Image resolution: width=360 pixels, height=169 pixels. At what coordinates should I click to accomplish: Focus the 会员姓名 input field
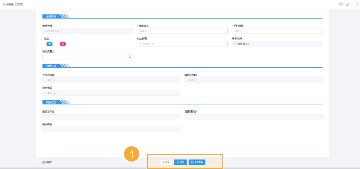[x=182, y=31]
